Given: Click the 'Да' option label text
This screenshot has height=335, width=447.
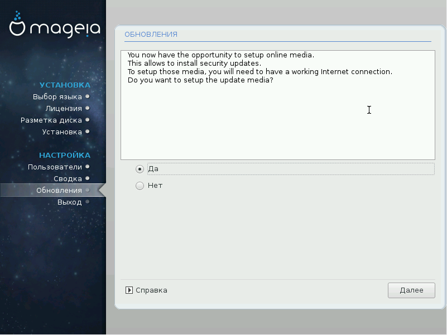Looking at the screenshot, I should click(153, 169).
